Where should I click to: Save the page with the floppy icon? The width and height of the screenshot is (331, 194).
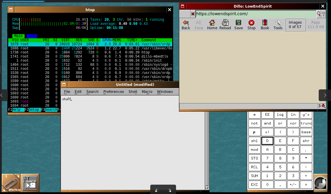(238, 25)
